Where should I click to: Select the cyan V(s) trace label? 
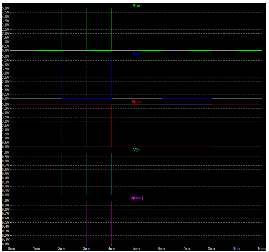pos(136,150)
